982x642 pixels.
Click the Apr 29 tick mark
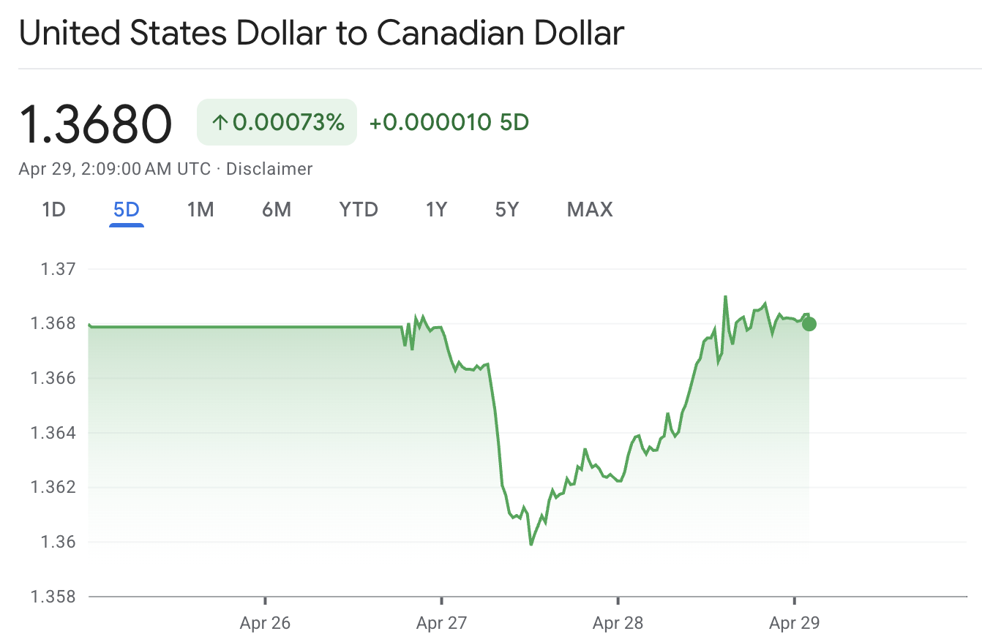point(794,601)
